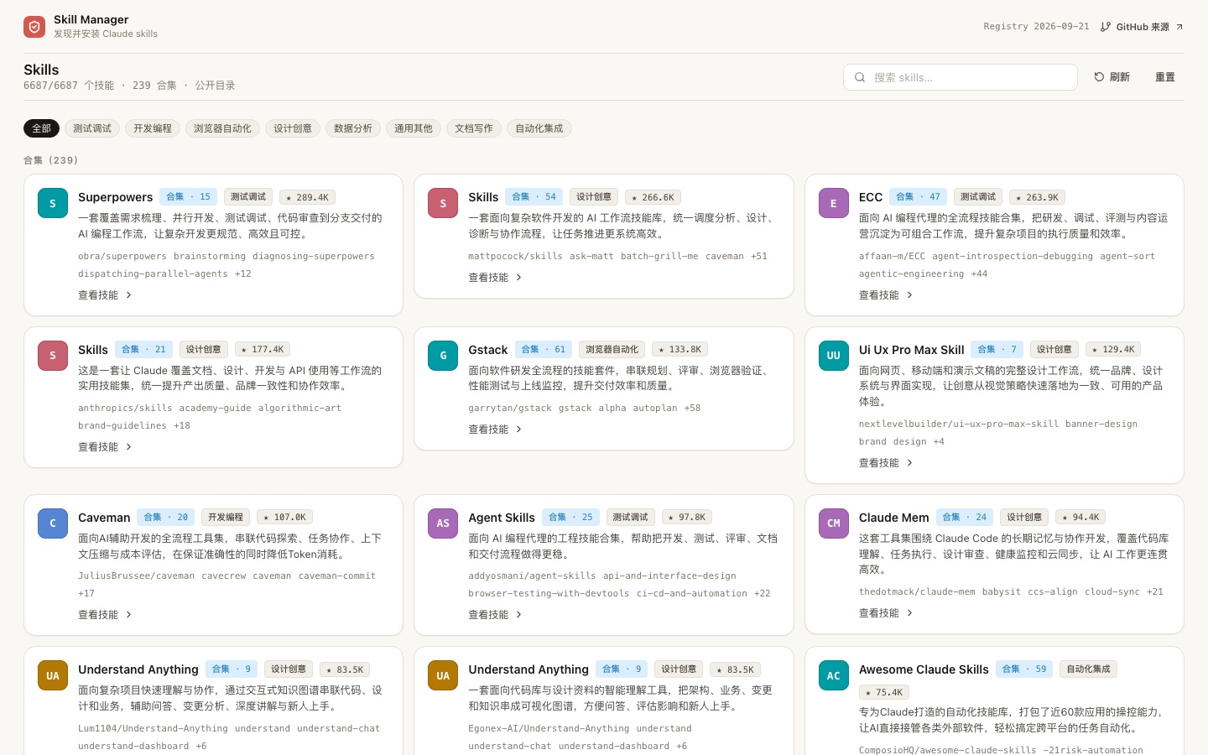This screenshot has width=1208, height=755.
Task: Click the 合集 · 54 badge
Action: point(534,197)
